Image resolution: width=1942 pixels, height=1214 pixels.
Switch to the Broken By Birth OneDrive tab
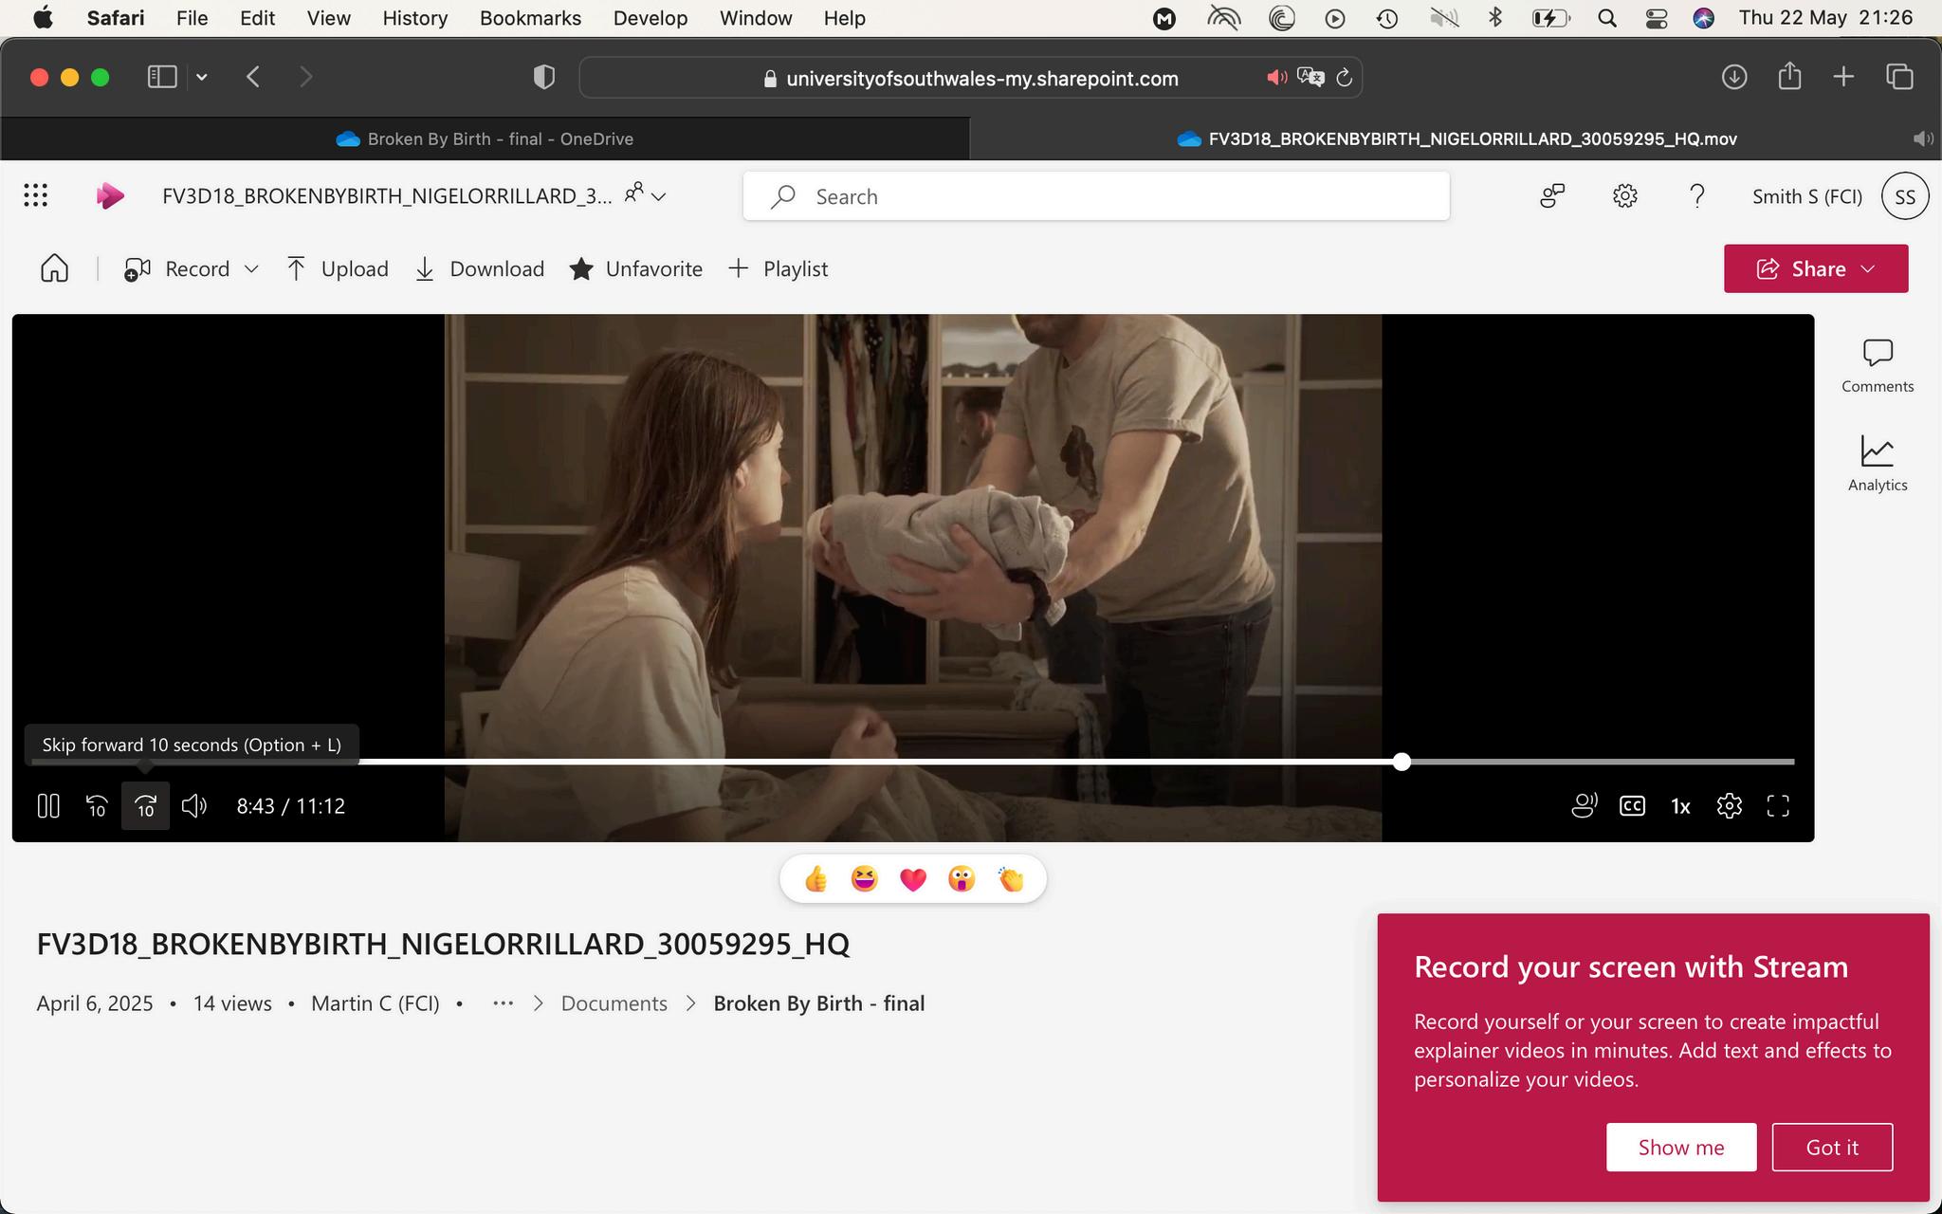click(485, 138)
